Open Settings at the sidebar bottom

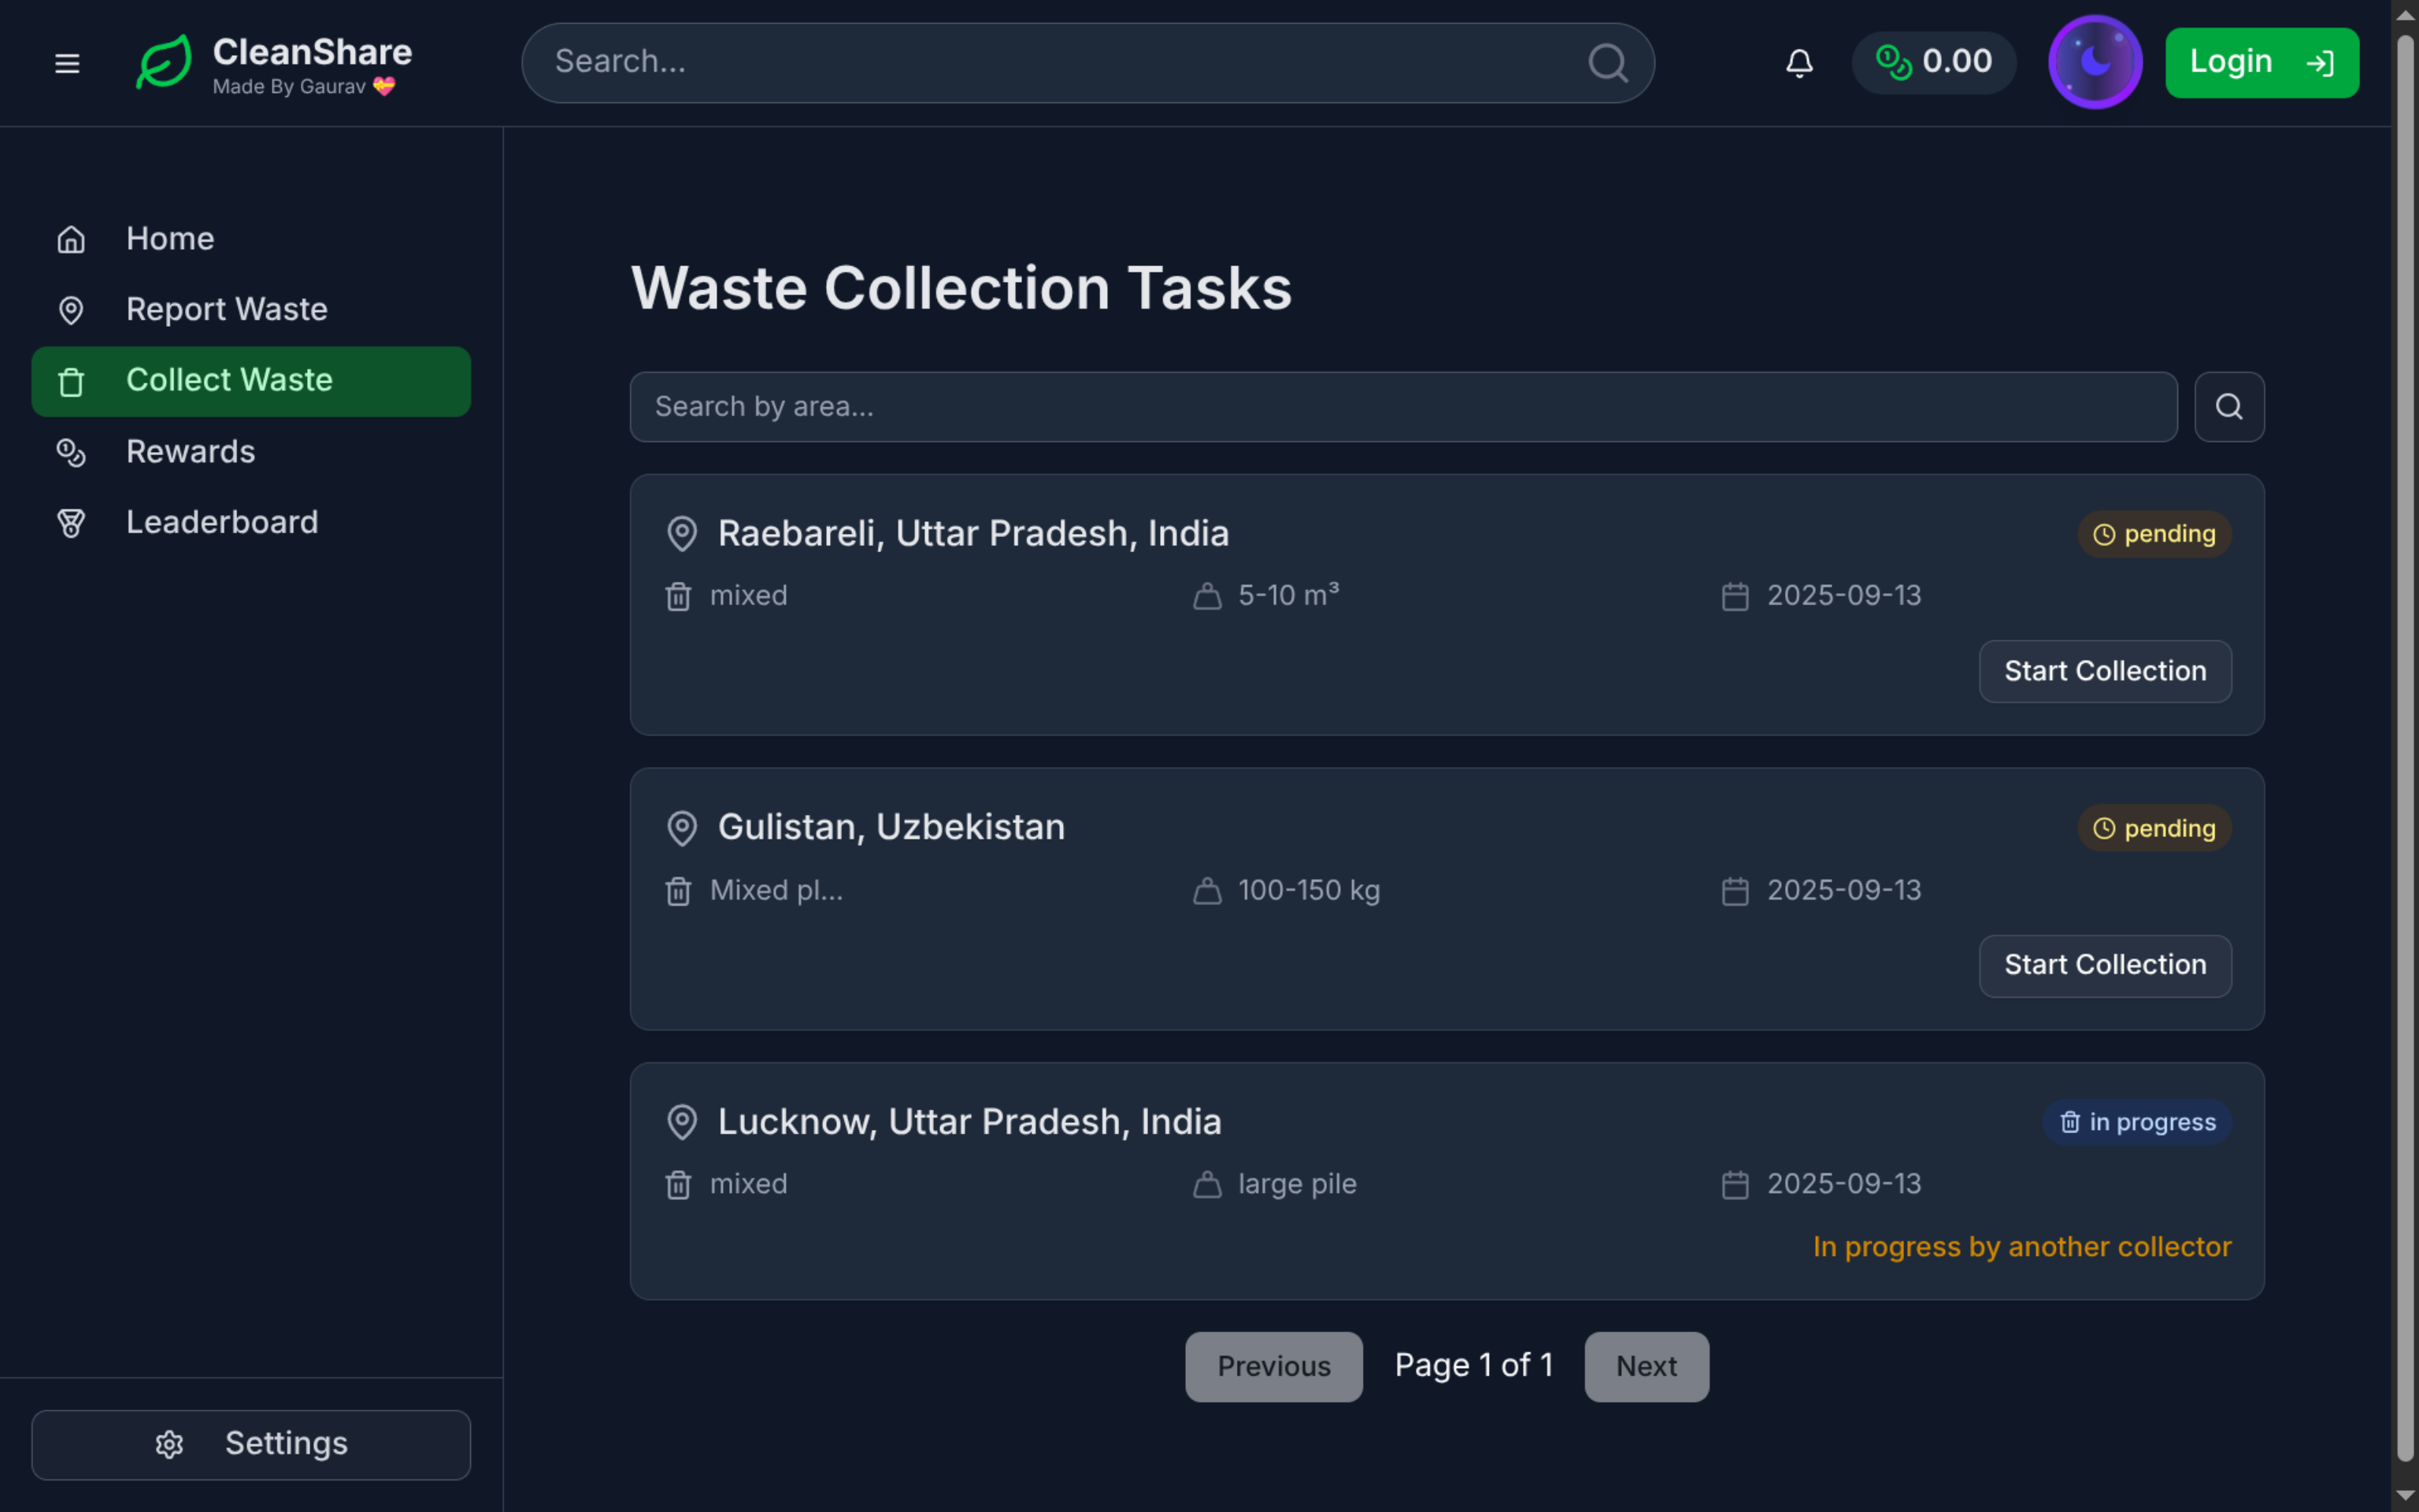[x=251, y=1444]
